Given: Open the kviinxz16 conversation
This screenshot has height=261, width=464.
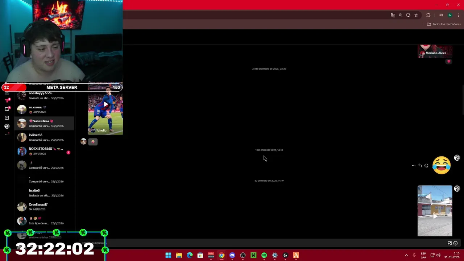Looking at the screenshot, I should pos(44,137).
